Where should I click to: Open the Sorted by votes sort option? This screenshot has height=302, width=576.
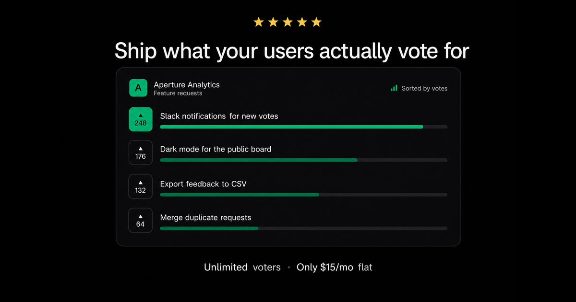click(x=419, y=88)
